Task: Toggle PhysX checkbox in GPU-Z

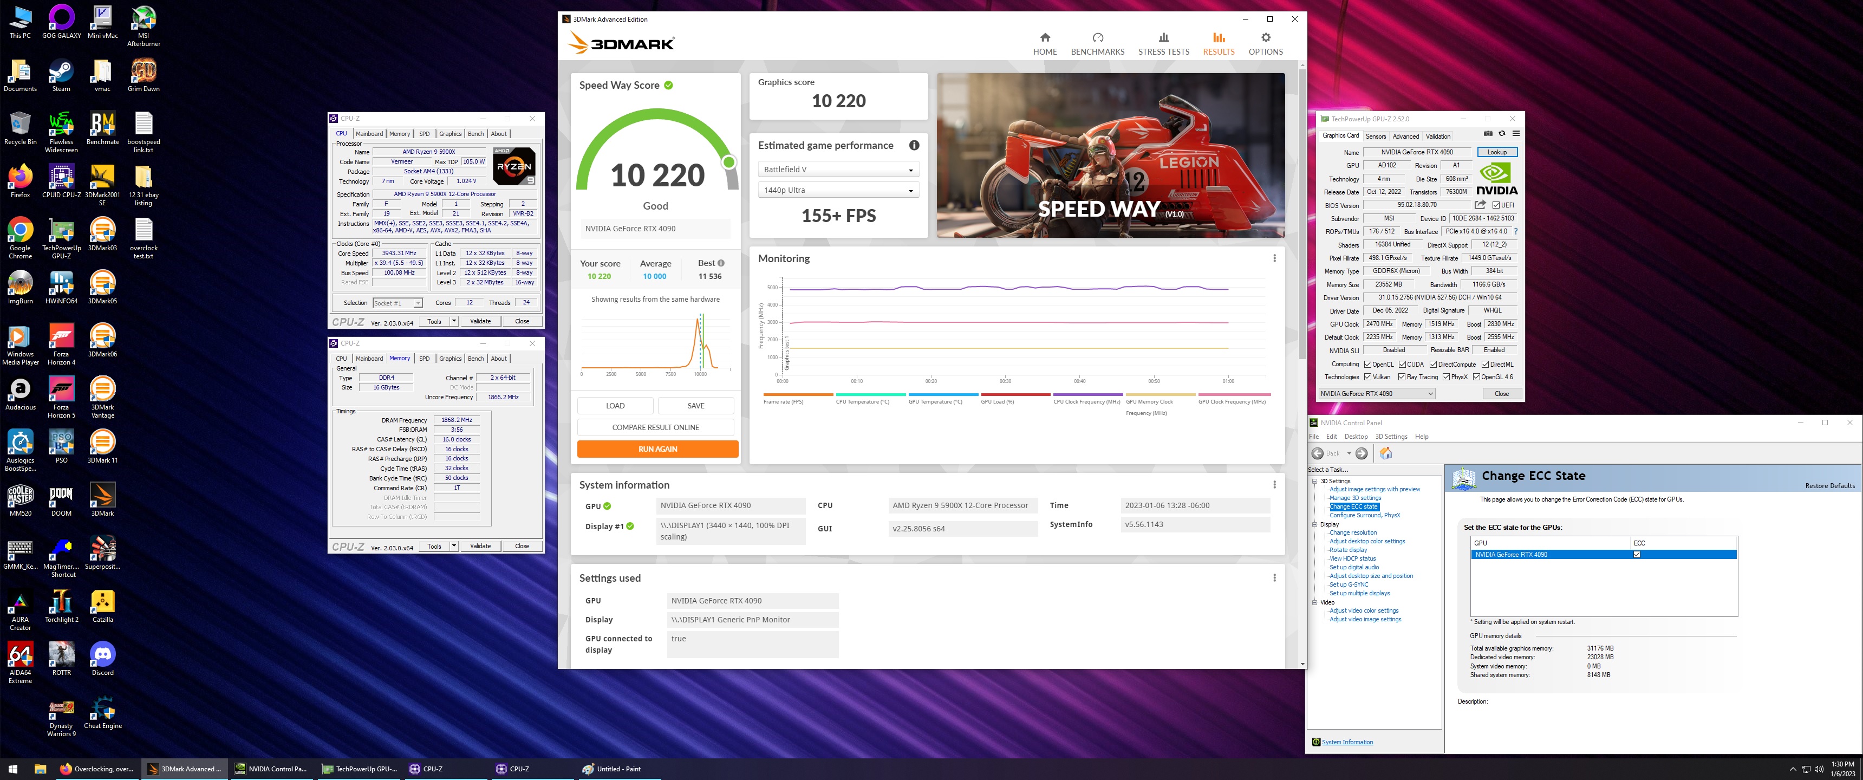Action: (1445, 377)
